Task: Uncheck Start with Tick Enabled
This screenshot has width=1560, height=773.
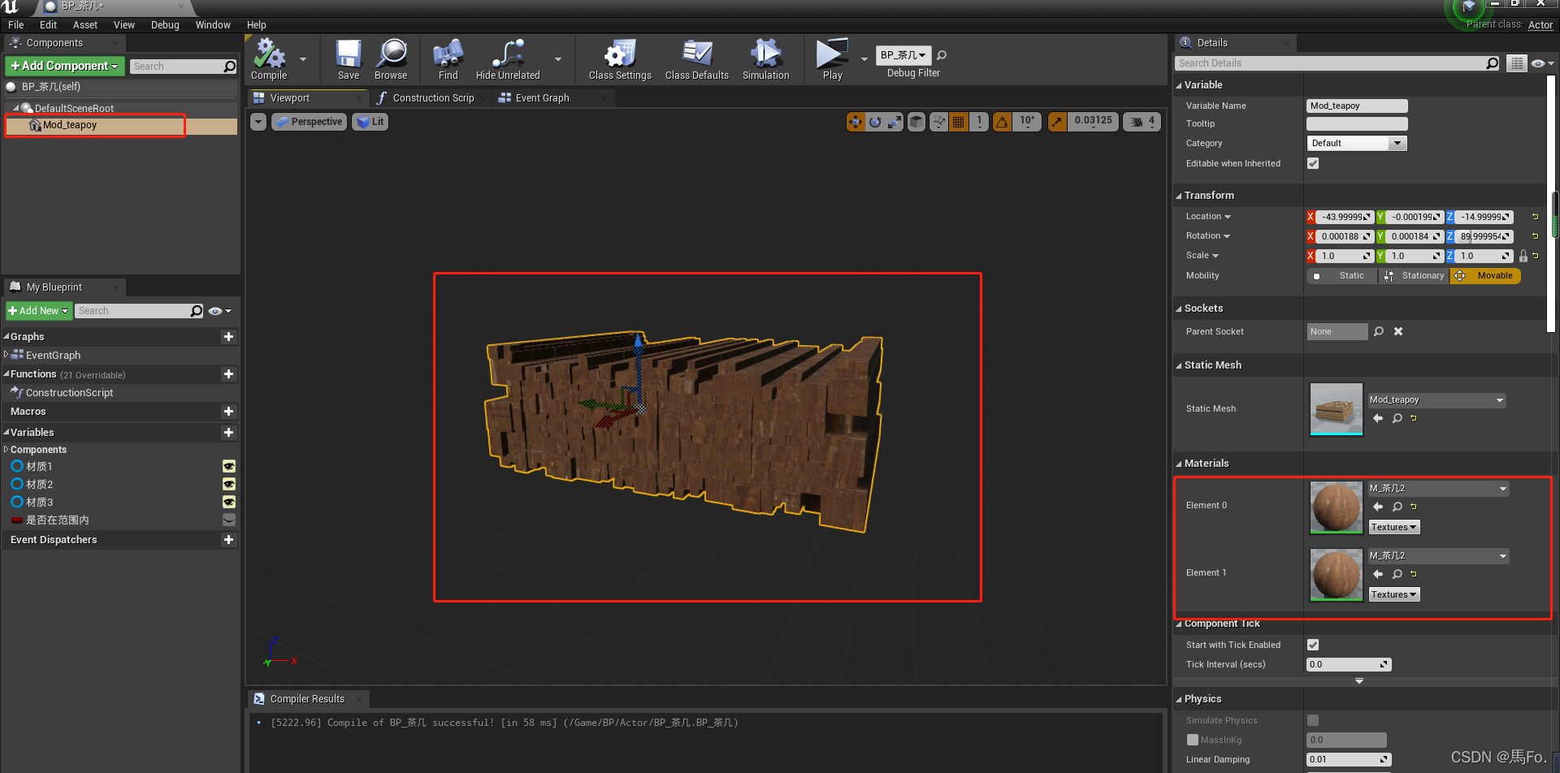Action: 1313,645
